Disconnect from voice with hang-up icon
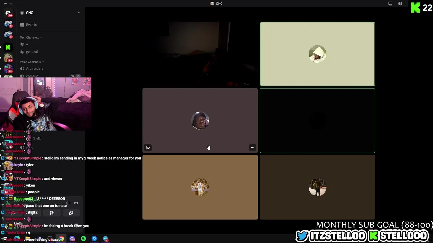Image resolution: width=433 pixels, height=243 pixels. 76,203
